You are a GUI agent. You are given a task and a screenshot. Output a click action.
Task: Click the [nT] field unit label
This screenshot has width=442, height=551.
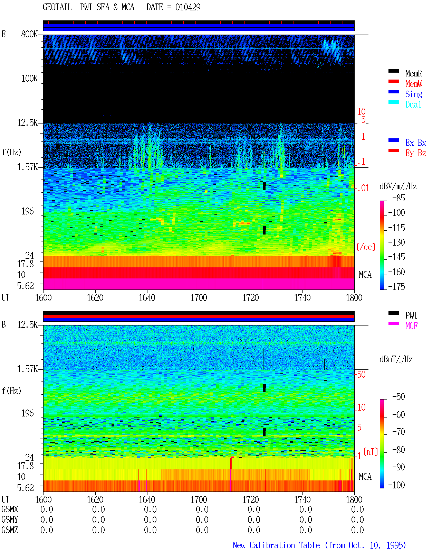pos(371,452)
